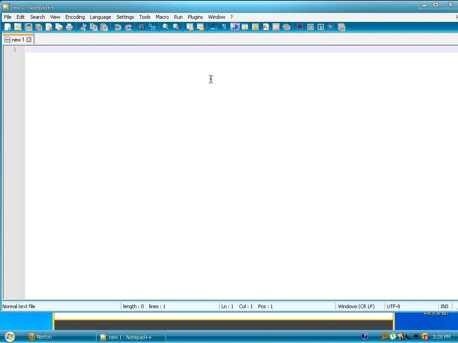Click 'Normal text file' status entry
The image size is (458, 343).
[19, 306]
